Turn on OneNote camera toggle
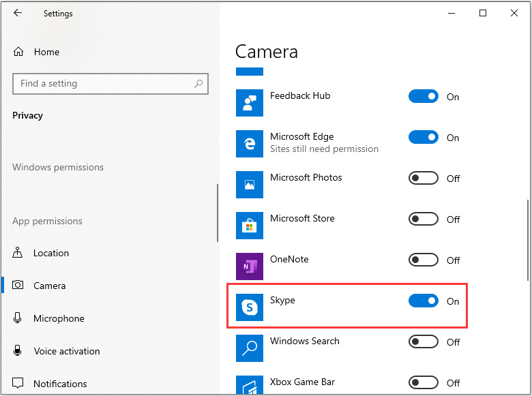The width and height of the screenshot is (532, 396). tap(423, 260)
